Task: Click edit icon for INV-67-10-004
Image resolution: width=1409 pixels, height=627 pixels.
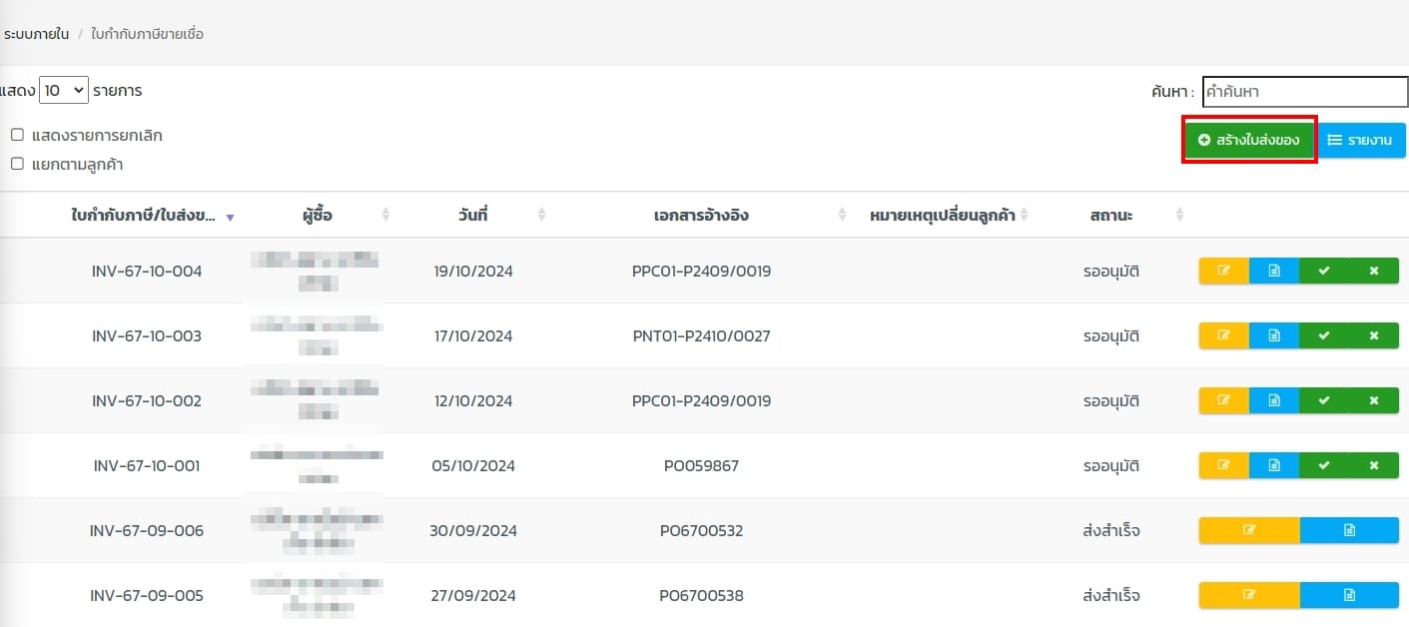Action: 1223,272
